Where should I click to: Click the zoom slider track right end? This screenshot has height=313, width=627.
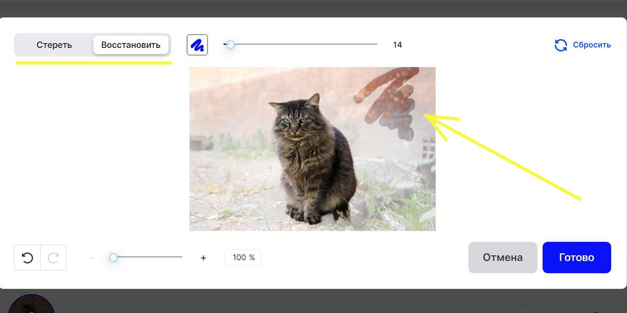tap(181, 257)
